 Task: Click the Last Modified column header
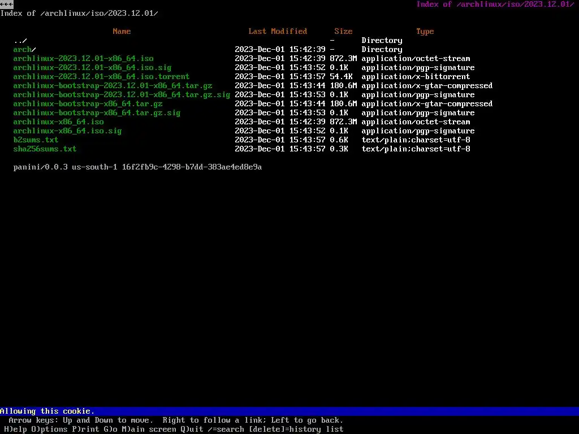tap(278, 32)
